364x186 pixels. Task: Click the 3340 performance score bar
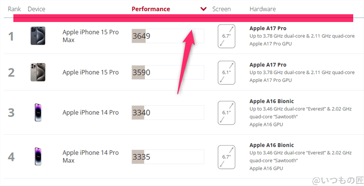click(168, 113)
